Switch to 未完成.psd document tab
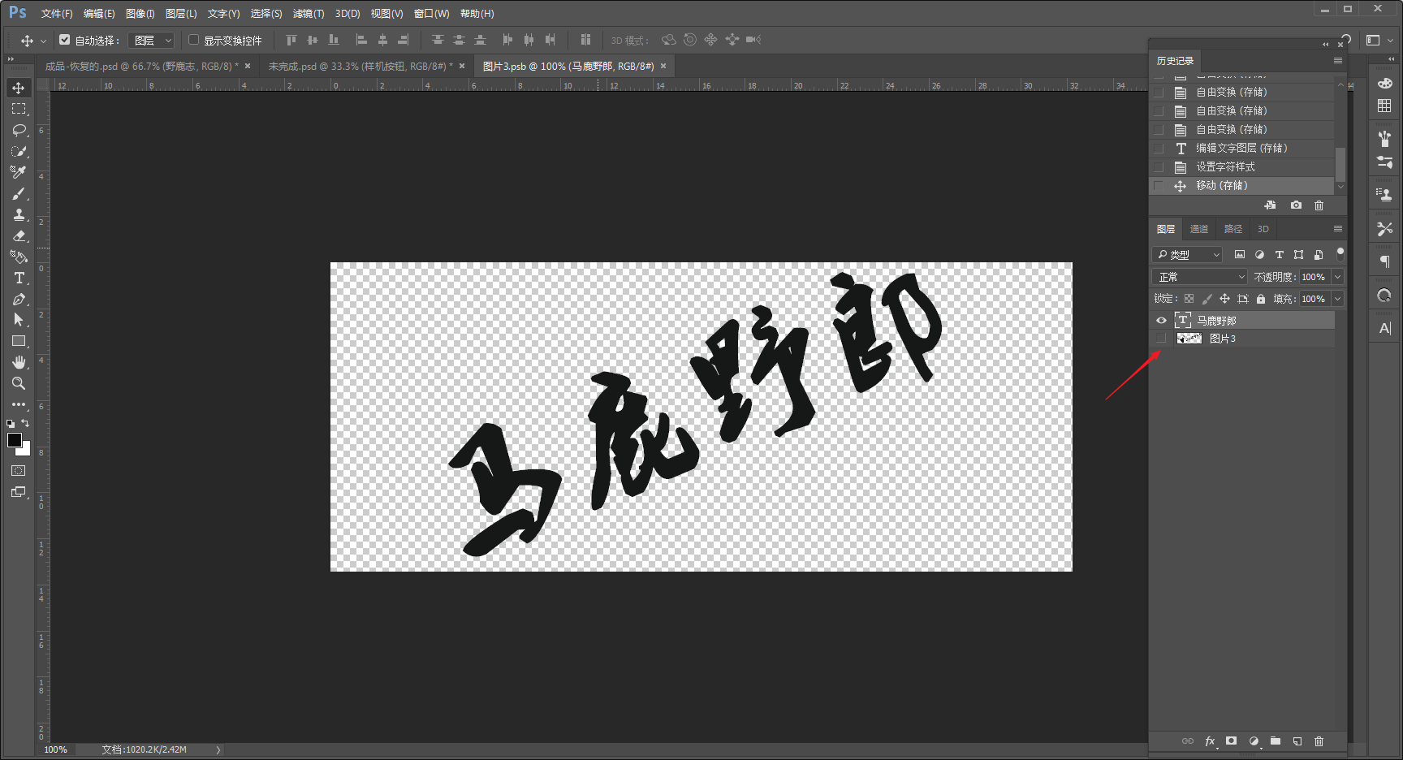The width and height of the screenshot is (1403, 760). click(x=360, y=67)
